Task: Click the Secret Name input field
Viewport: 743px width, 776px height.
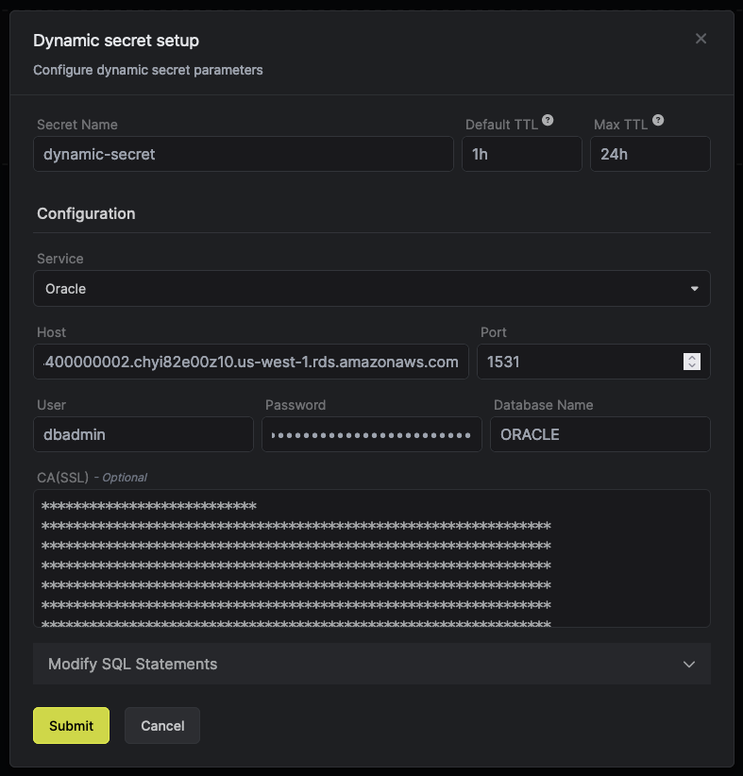Action: pos(243,154)
